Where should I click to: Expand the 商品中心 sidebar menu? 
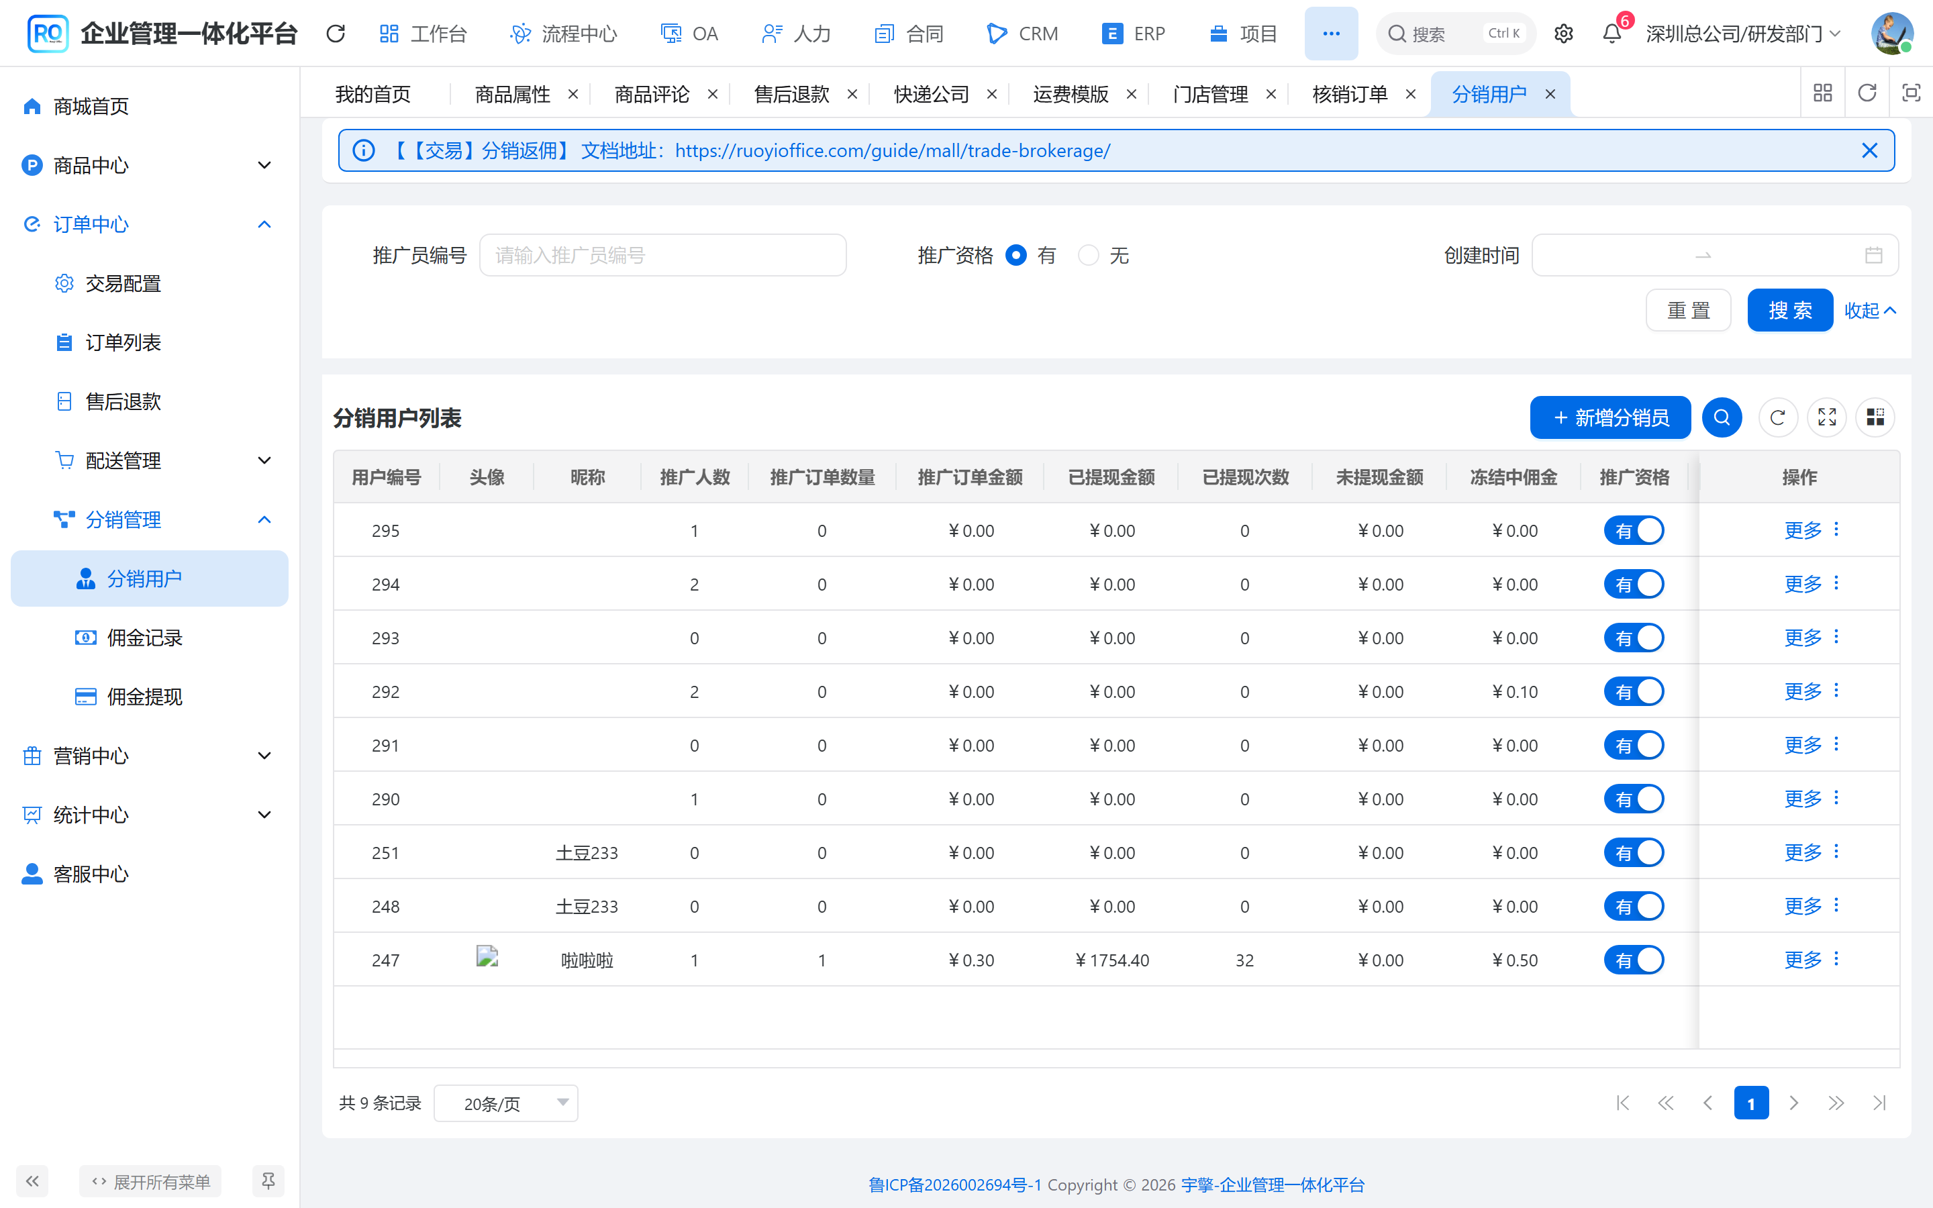pyautogui.click(x=150, y=165)
